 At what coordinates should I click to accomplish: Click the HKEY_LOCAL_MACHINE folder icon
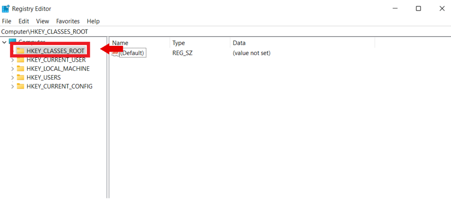coord(20,69)
